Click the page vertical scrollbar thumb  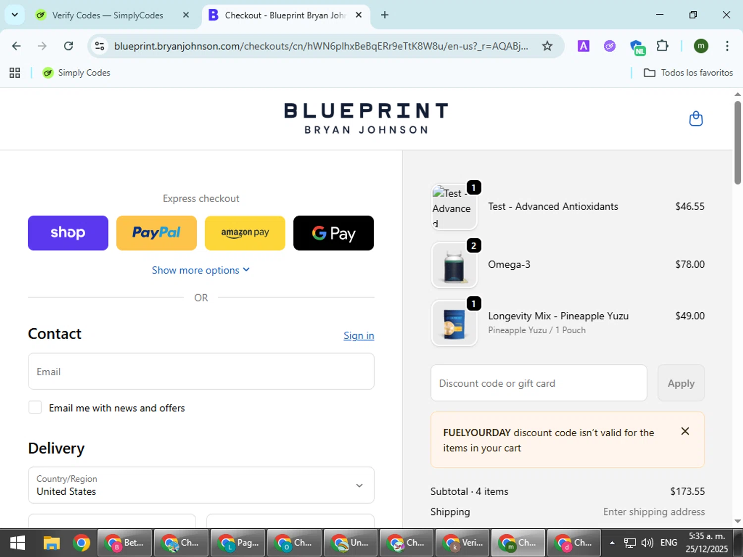pos(738,143)
